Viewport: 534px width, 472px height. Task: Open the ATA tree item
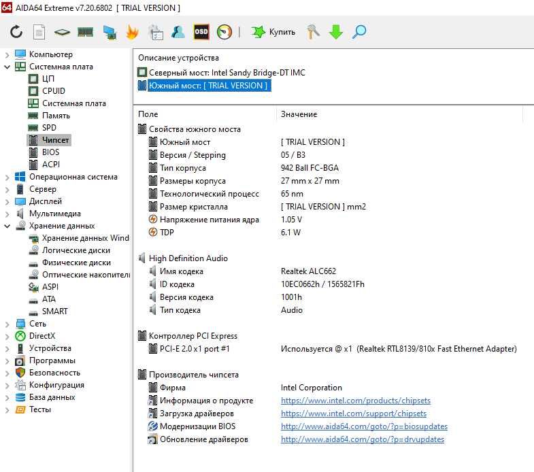click(x=49, y=299)
